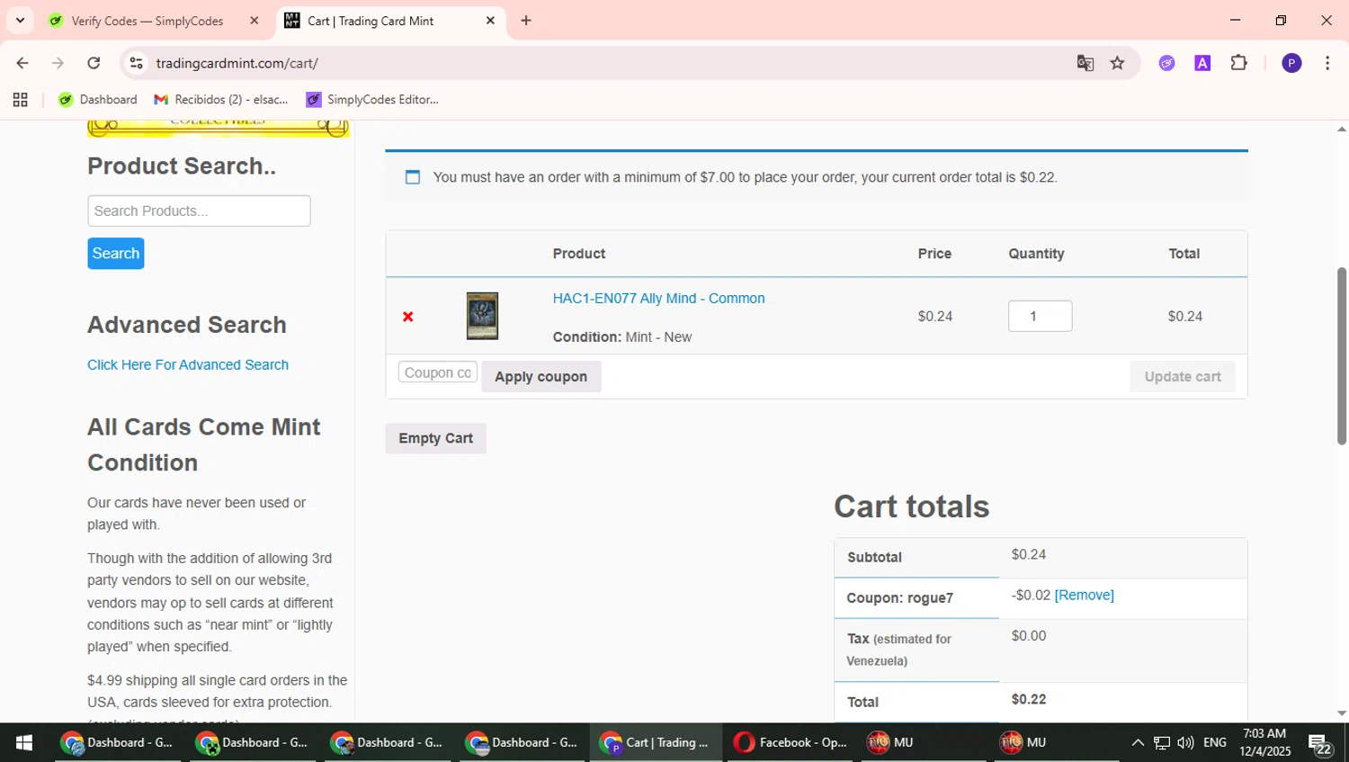Click the quantity field for Ally Mind
Image resolution: width=1349 pixels, height=762 pixels.
[x=1040, y=316]
